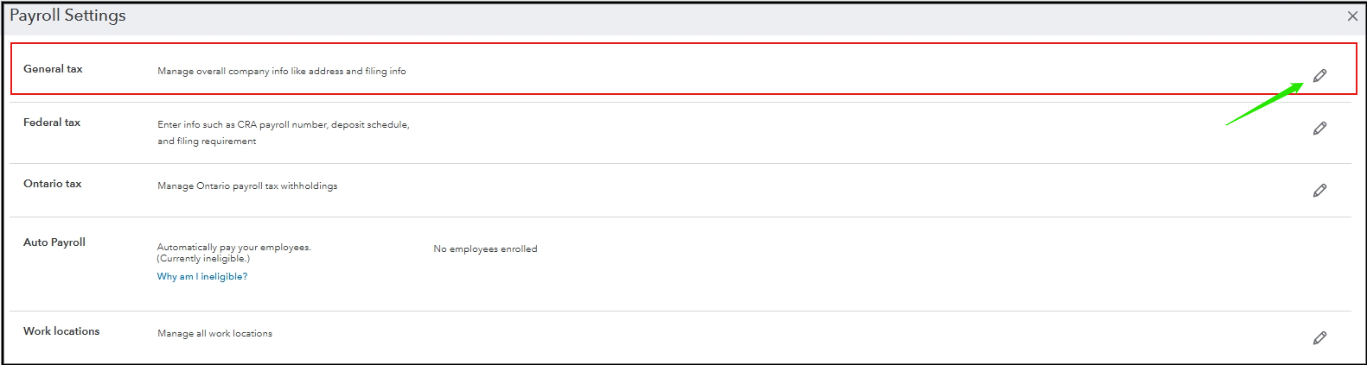Choose the Ontario tax row label
This screenshot has height=365, width=1367.
[53, 184]
